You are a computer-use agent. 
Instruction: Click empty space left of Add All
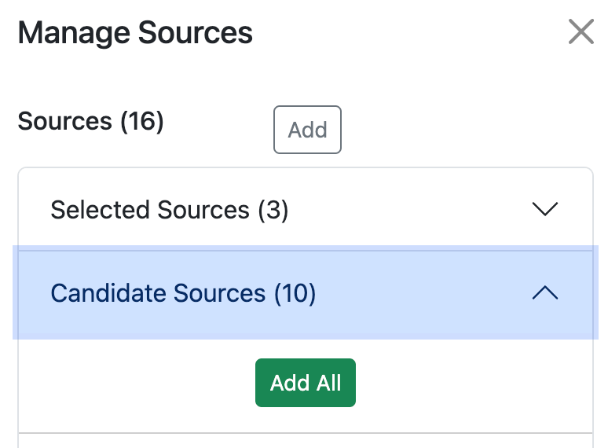[134, 383]
